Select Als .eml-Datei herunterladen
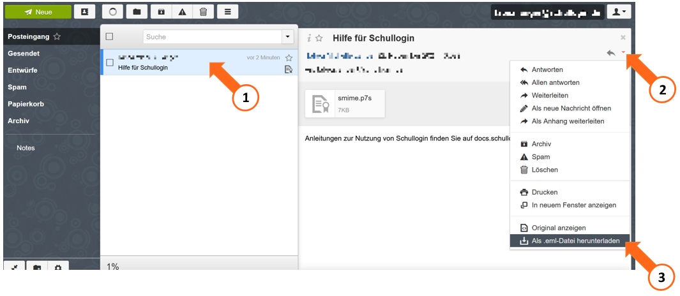Image resolution: width=680 pixels, height=296 pixels. tap(570, 241)
